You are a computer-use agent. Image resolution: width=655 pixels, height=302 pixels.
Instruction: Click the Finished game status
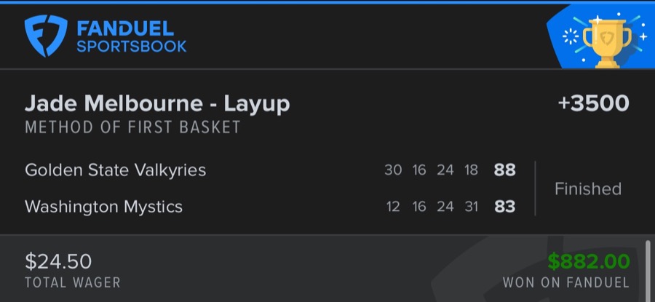[x=587, y=189]
